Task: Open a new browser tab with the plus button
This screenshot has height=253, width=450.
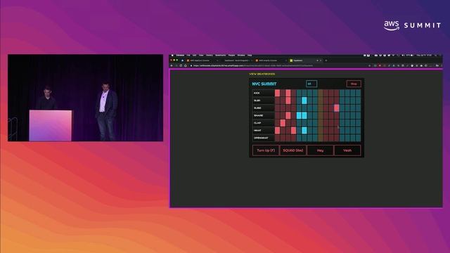Action: [x=326, y=60]
